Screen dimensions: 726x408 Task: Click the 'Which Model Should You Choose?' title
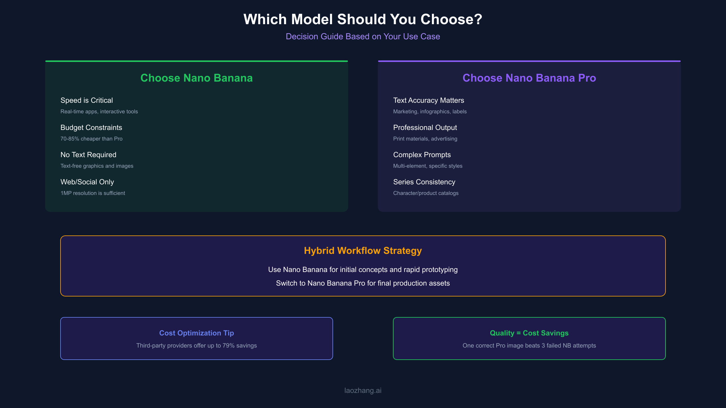(363, 19)
